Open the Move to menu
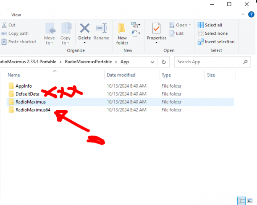 coord(50,34)
